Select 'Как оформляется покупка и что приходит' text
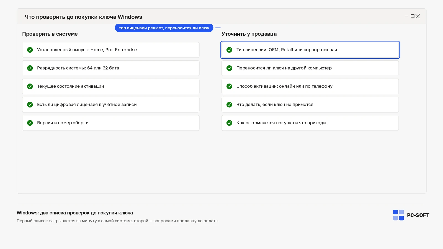This screenshot has width=443, height=249. pos(282,123)
